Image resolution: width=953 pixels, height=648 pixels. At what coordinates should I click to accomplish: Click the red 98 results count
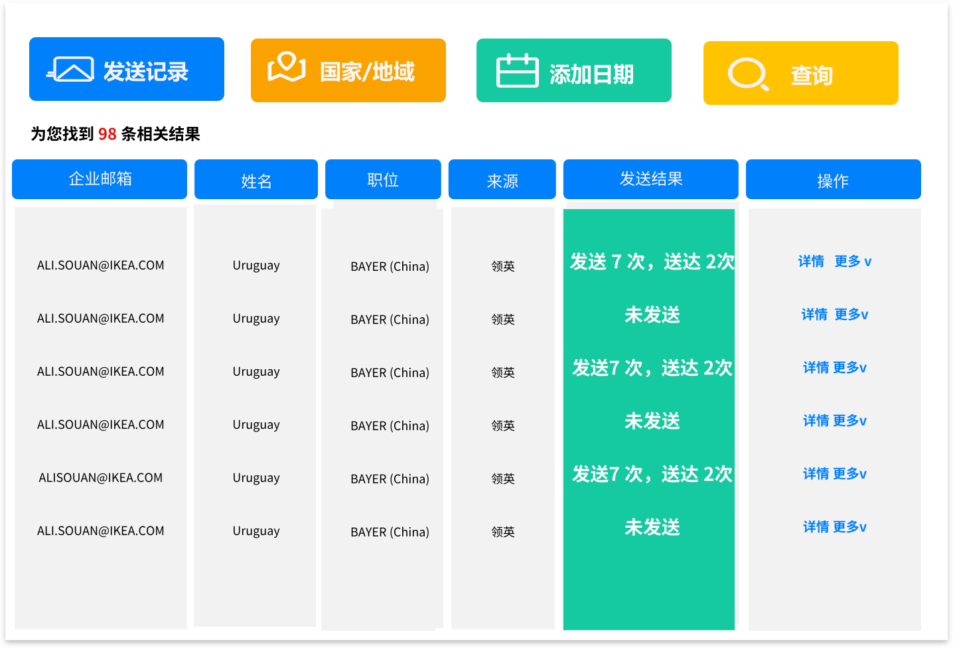108,134
